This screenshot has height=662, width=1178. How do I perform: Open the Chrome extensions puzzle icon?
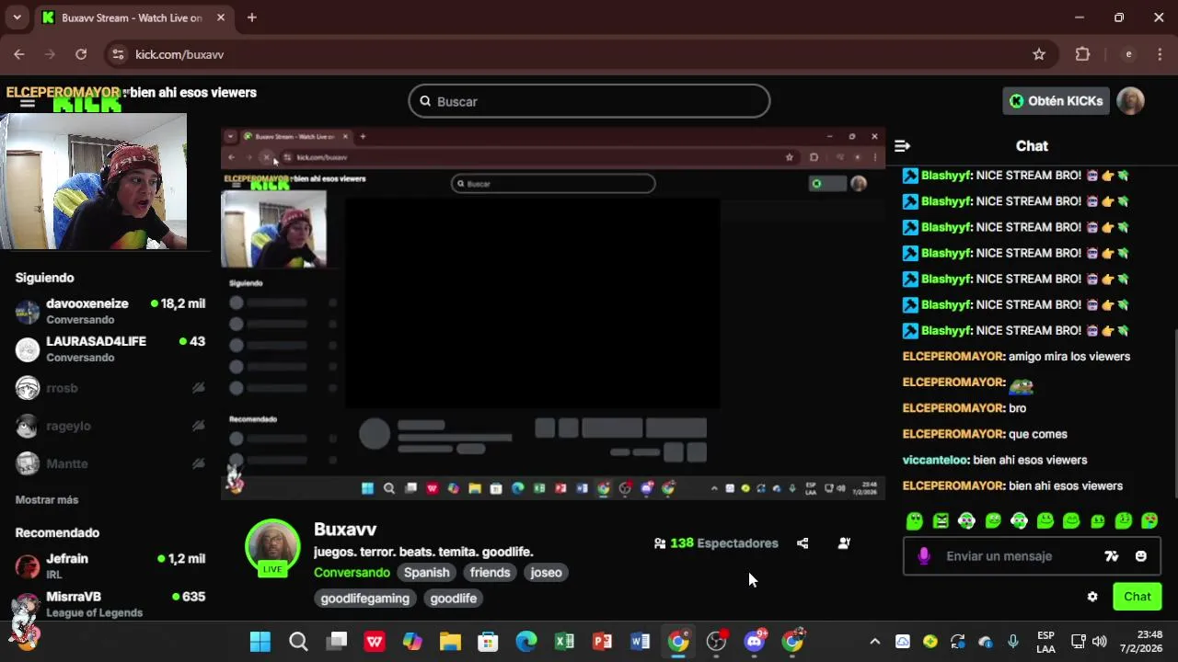tap(1082, 54)
